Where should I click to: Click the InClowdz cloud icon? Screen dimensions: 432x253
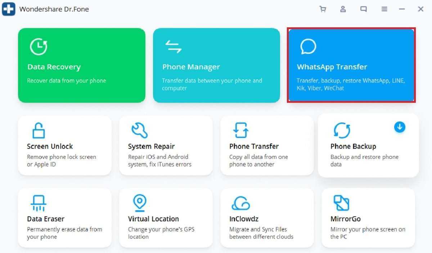click(240, 203)
